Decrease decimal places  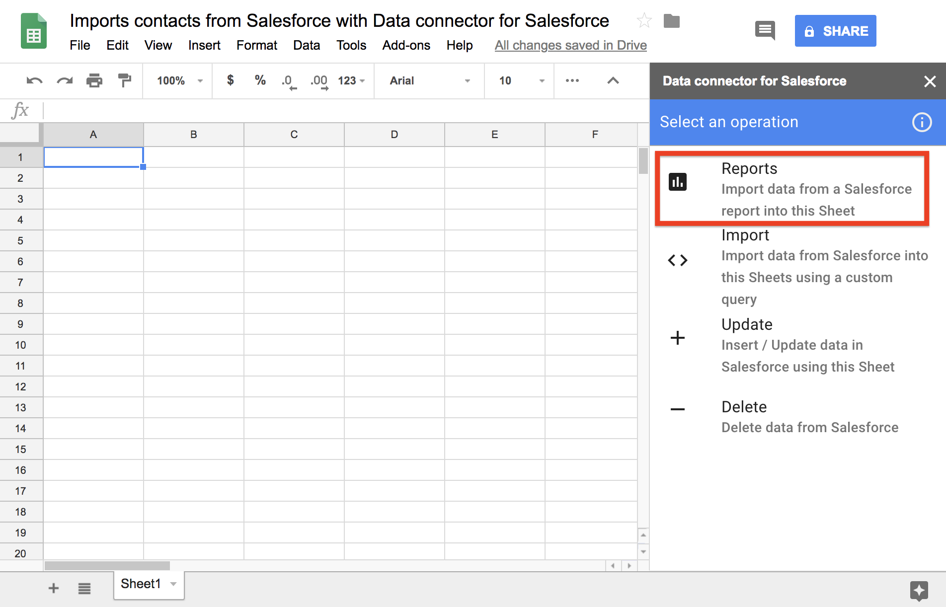coord(289,81)
